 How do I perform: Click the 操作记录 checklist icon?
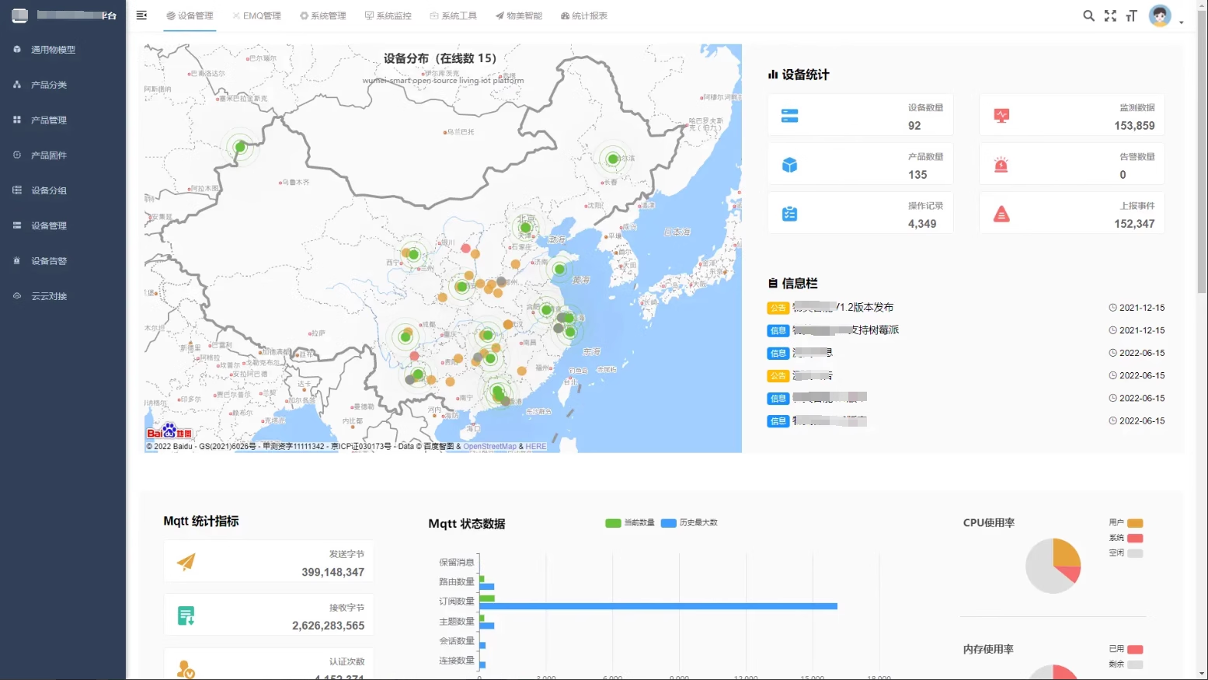tap(789, 214)
